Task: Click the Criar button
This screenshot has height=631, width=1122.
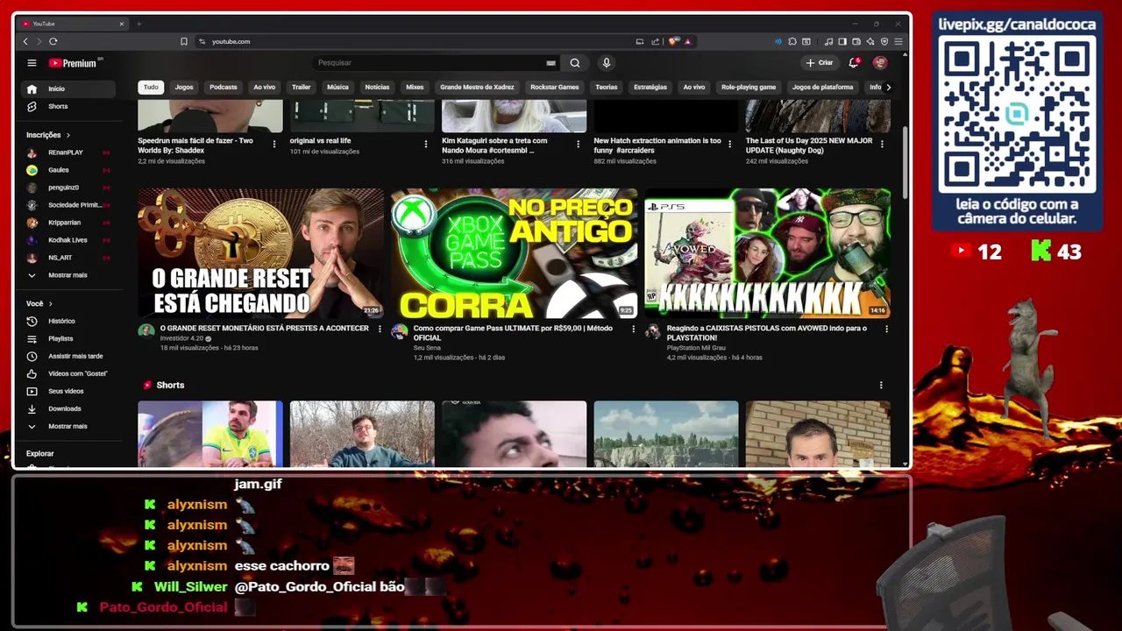Action: (x=820, y=63)
